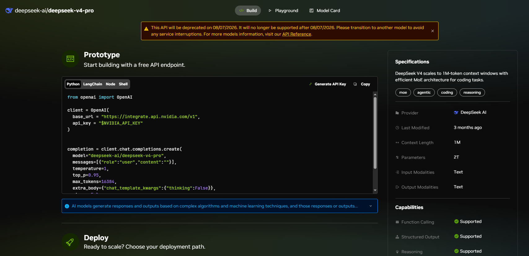Select the moe tag
This screenshot has height=256, width=529.
coord(403,92)
